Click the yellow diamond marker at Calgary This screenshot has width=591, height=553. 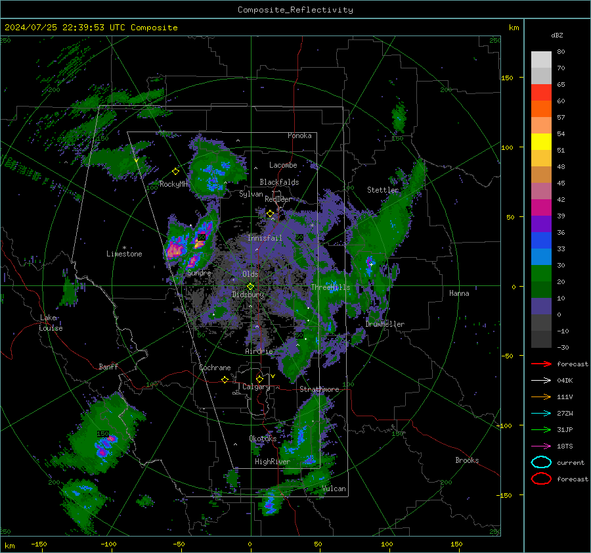[x=259, y=379]
